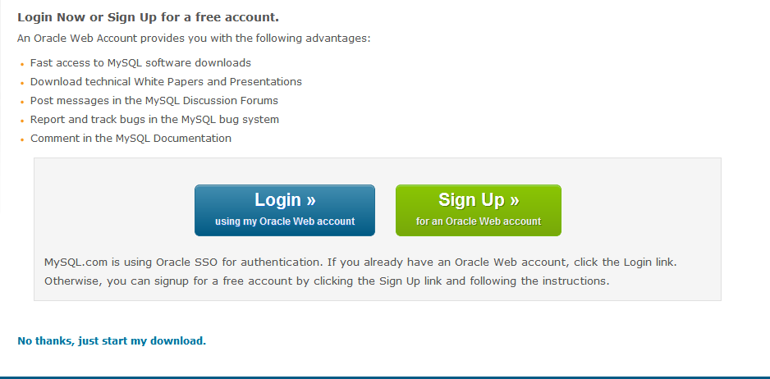The image size is (770, 379).
Task: Click the green Sign Up » button
Action: pyautogui.click(x=479, y=210)
